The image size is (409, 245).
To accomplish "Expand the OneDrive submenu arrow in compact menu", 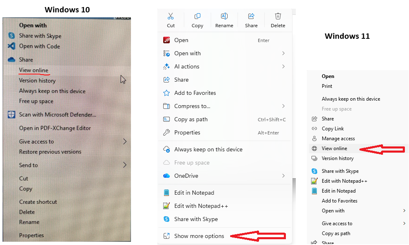I will 283,176.
